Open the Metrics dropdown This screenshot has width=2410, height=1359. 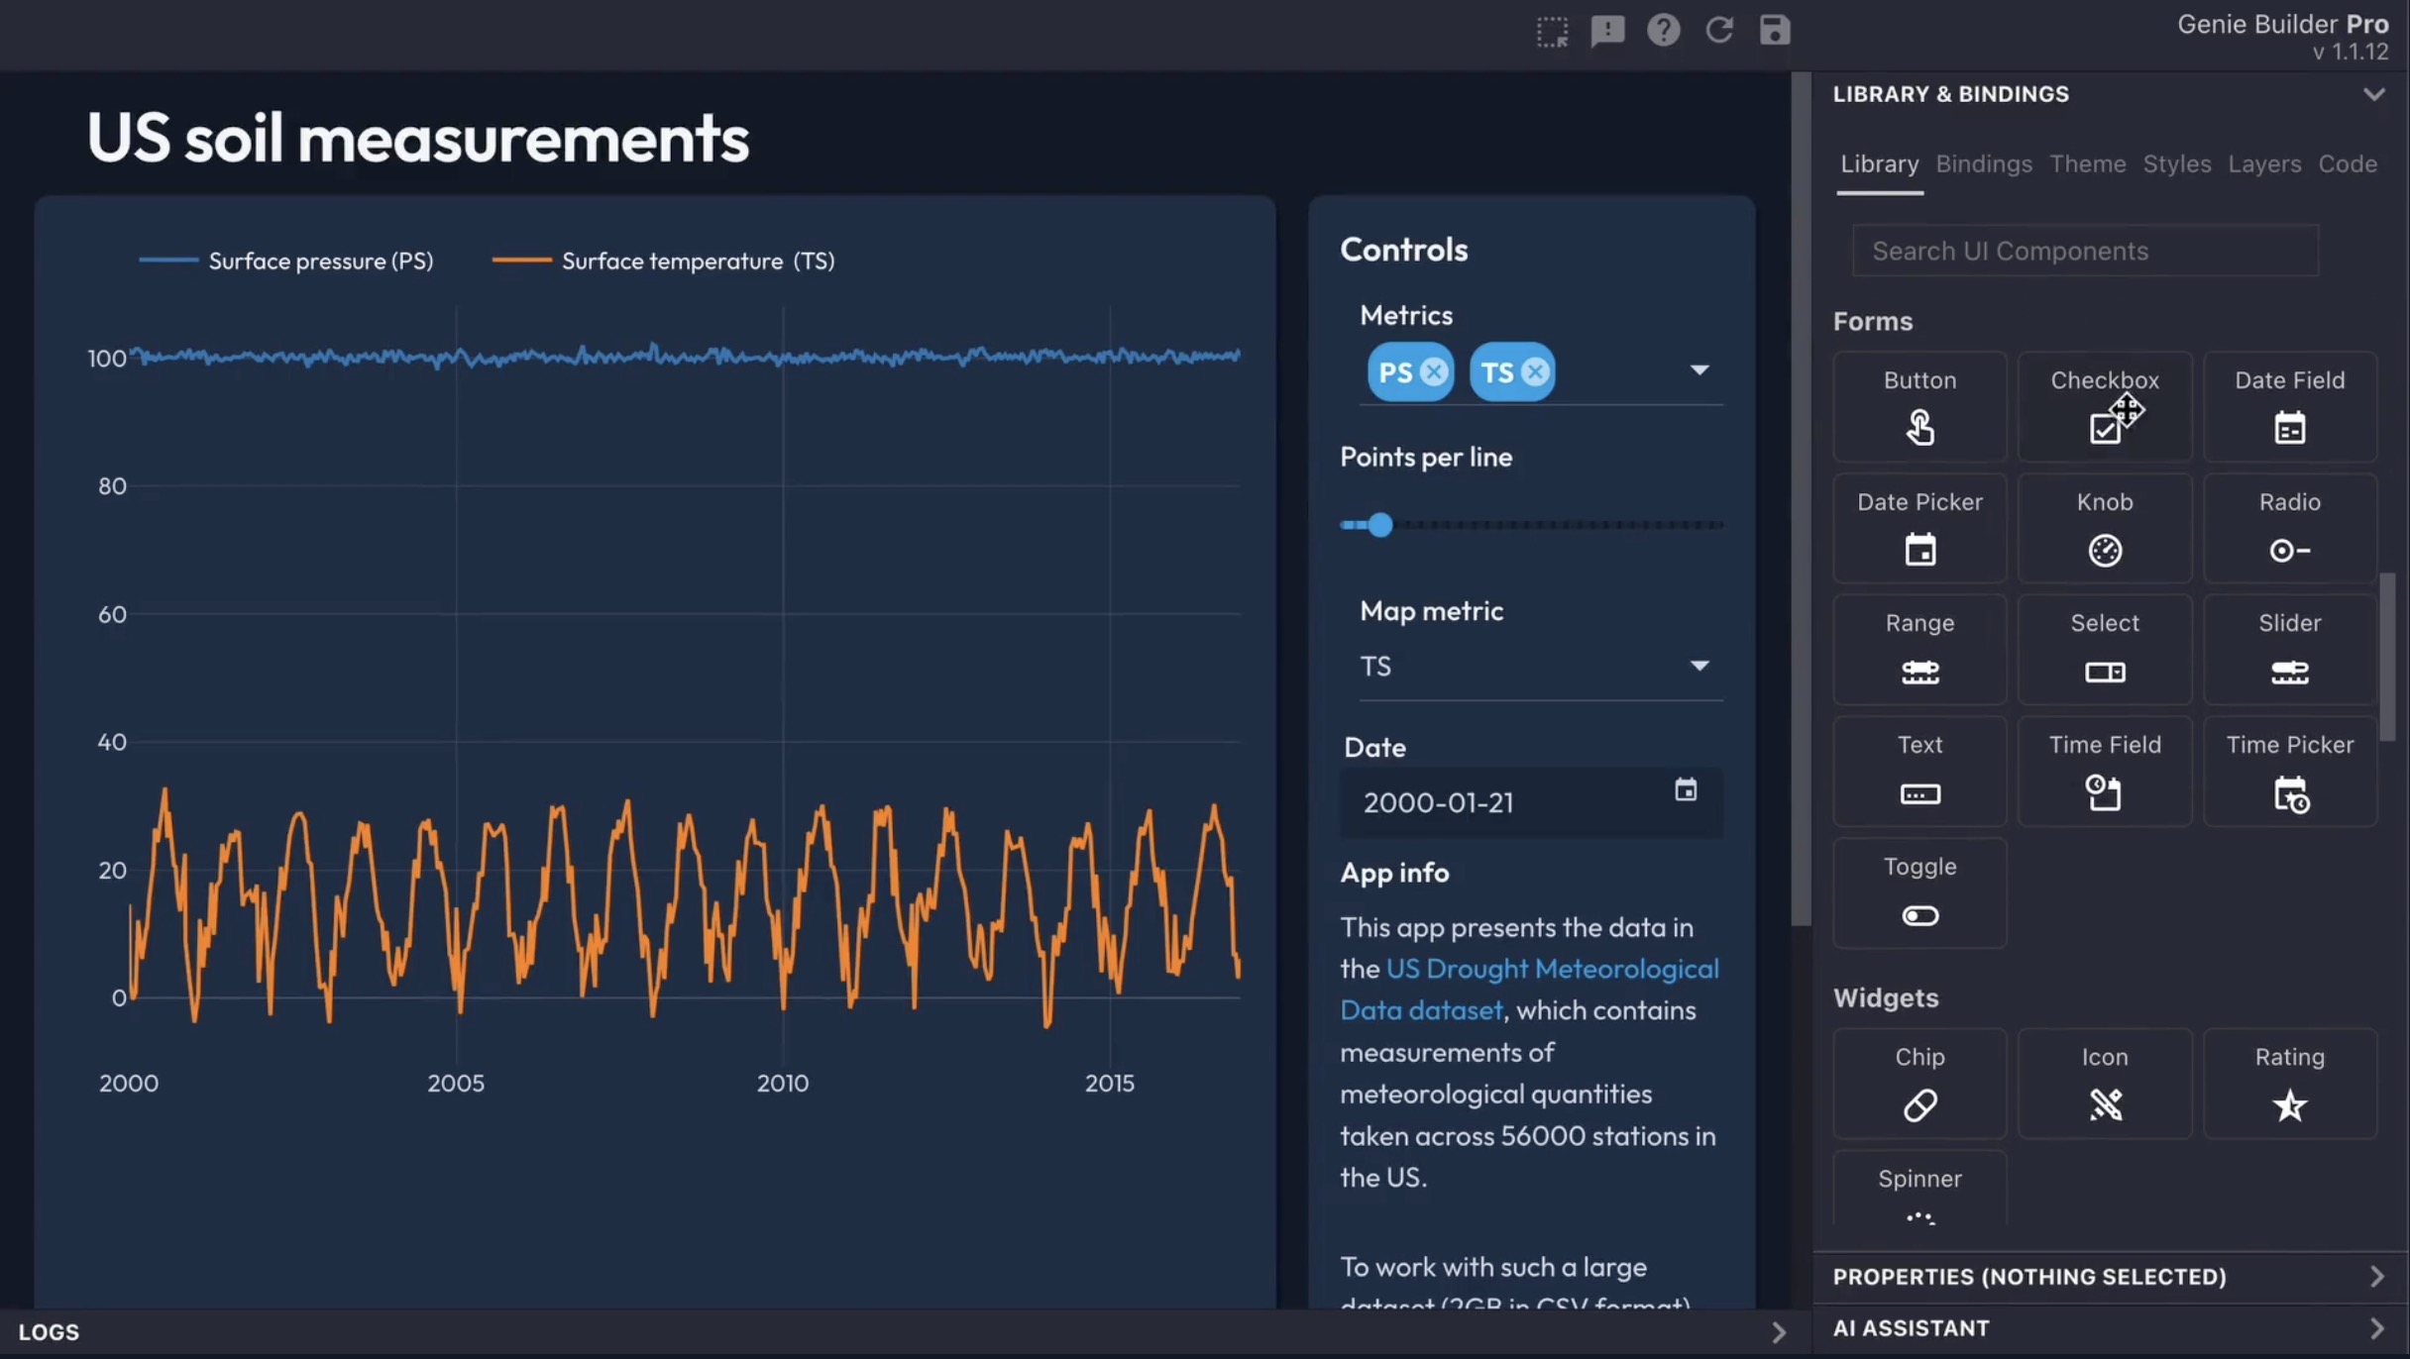(1700, 369)
